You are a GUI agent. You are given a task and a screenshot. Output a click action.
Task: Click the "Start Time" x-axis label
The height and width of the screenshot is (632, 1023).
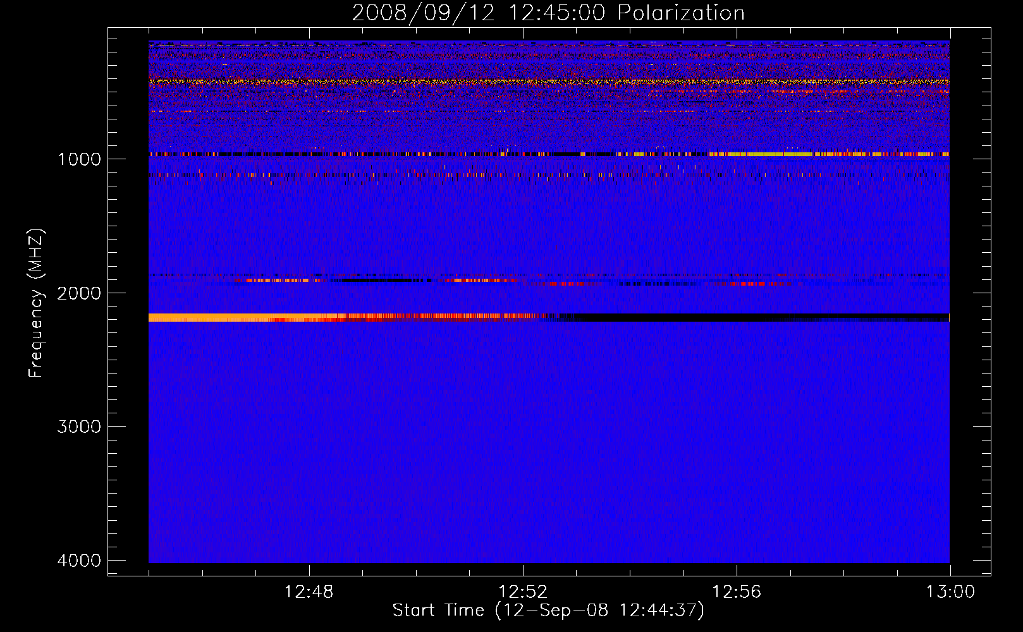click(548, 611)
